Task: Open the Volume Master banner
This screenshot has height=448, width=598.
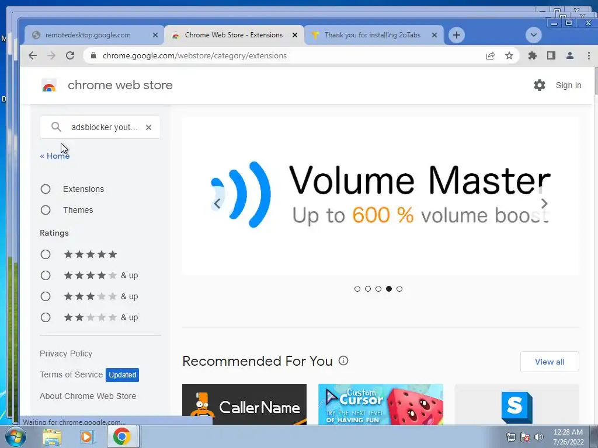Action: 381,196
